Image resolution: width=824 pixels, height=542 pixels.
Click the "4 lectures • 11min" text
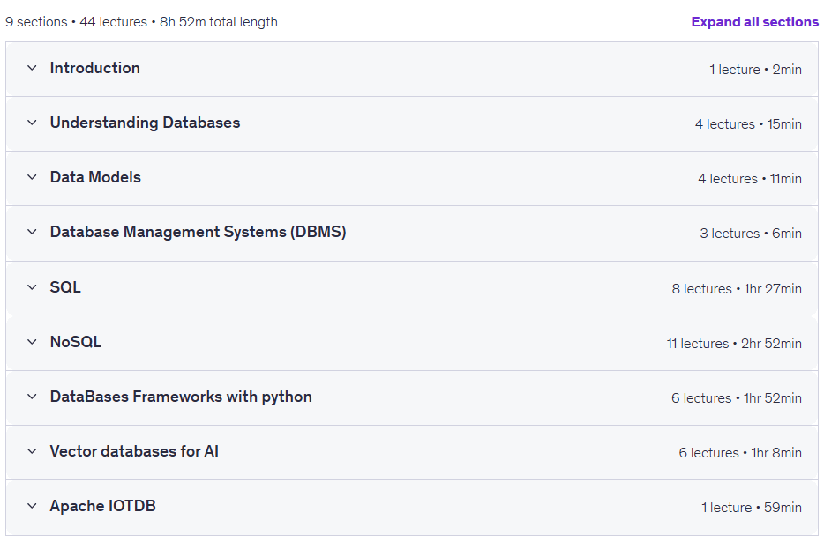[750, 179]
